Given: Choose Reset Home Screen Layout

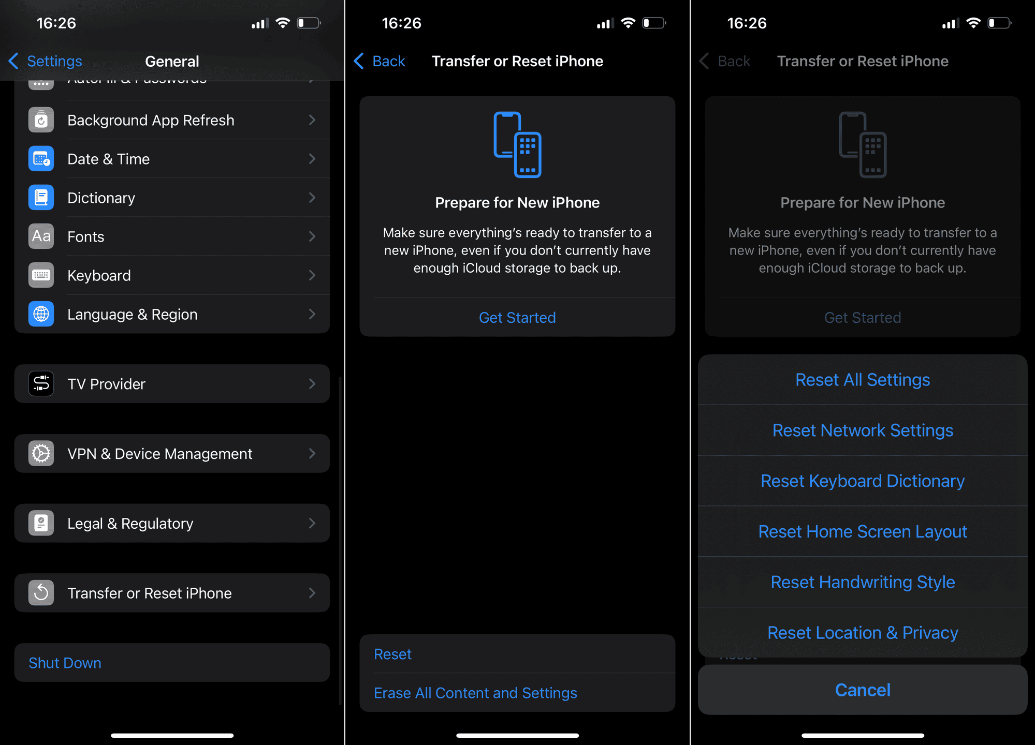Looking at the screenshot, I should [863, 531].
